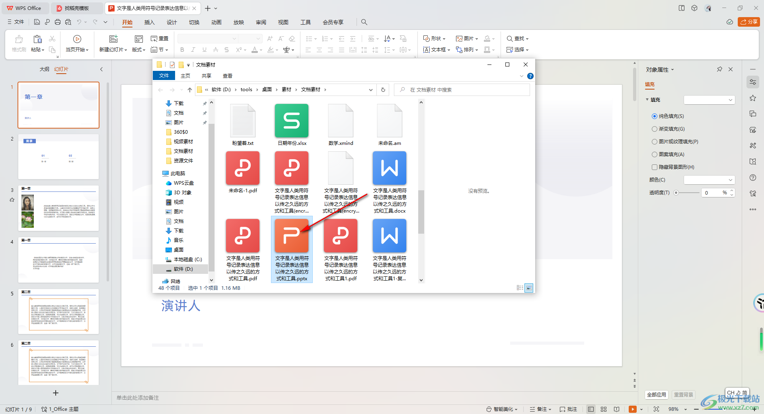
Task: Select the docx file with W icon
Action: (390, 168)
